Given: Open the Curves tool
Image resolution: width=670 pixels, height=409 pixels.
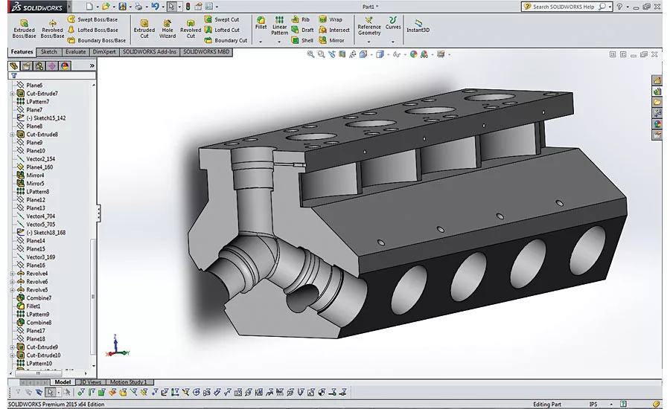Looking at the screenshot, I should click(x=393, y=23).
